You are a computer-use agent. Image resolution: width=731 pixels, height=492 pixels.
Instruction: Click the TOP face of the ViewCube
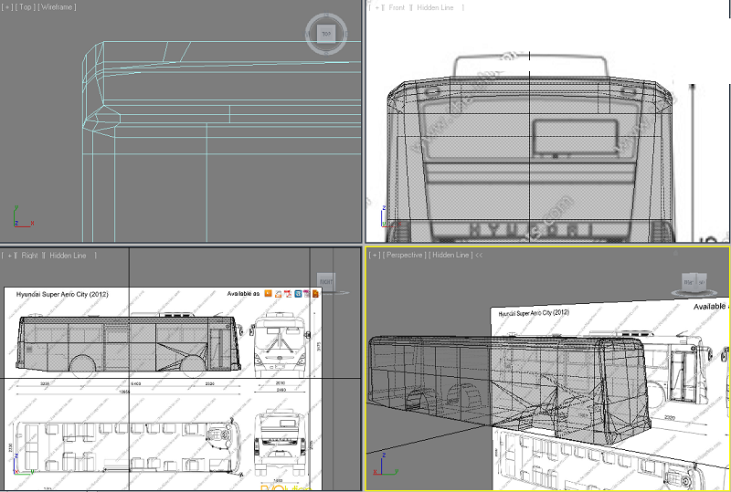326,34
